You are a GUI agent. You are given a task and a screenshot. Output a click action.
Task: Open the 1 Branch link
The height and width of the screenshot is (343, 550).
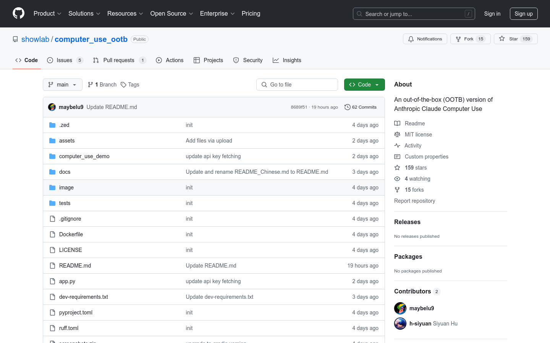click(x=102, y=85)
